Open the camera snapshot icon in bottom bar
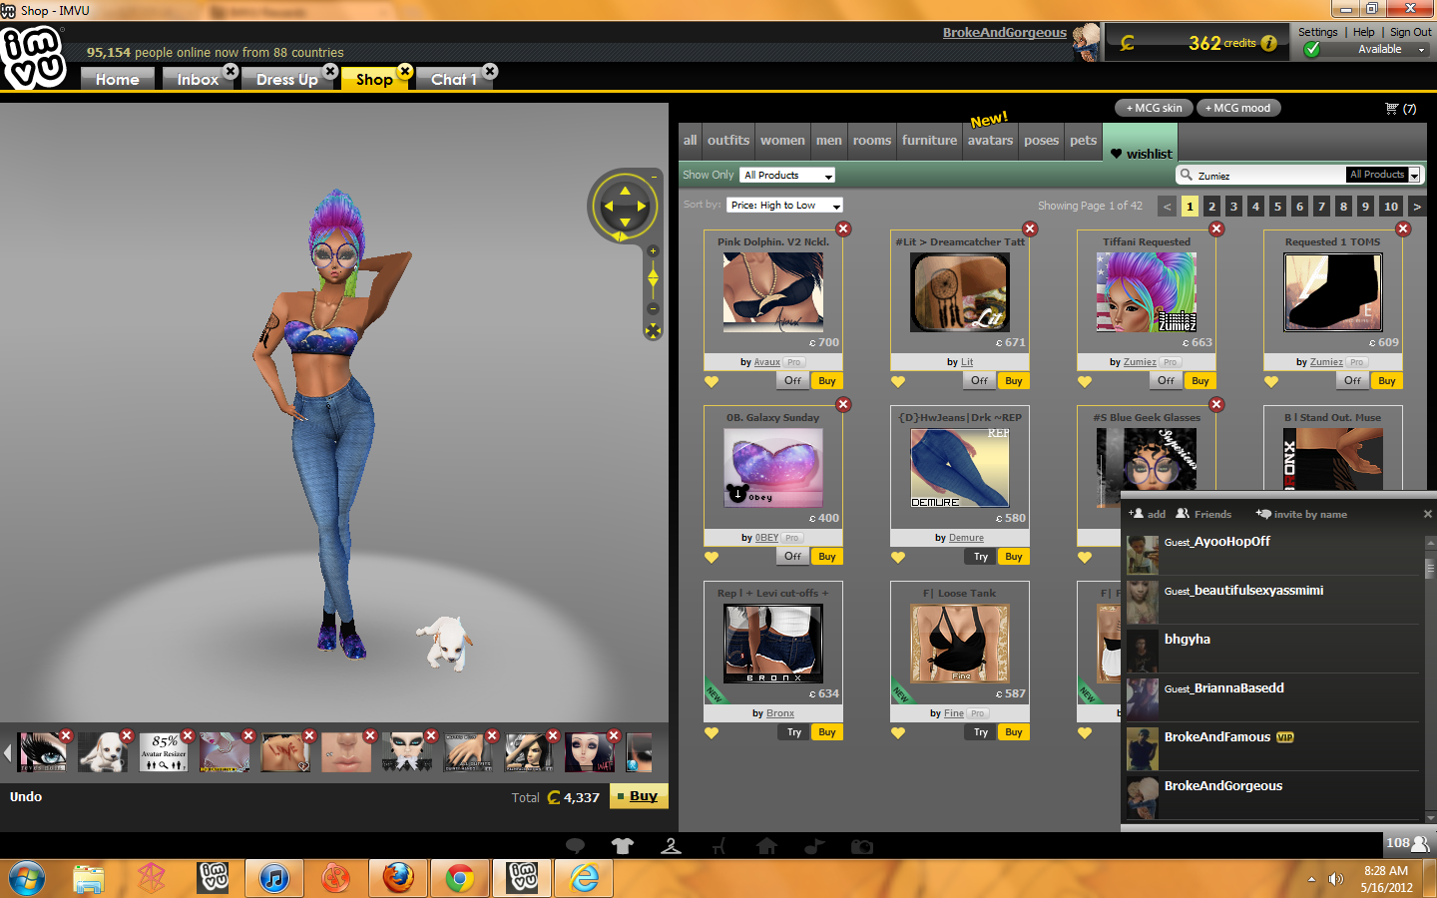 coord(862,846)
